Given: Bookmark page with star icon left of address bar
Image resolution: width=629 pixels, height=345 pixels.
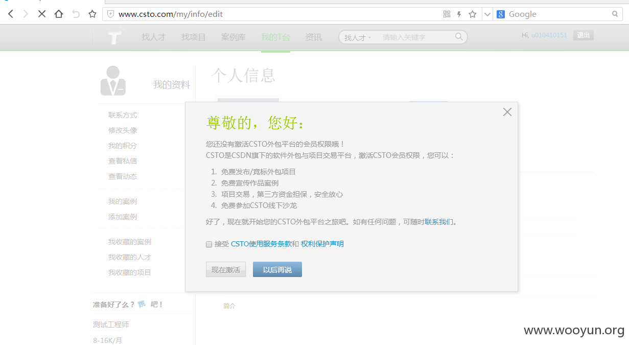Looking at the screenshot, I should coord(92,14).
